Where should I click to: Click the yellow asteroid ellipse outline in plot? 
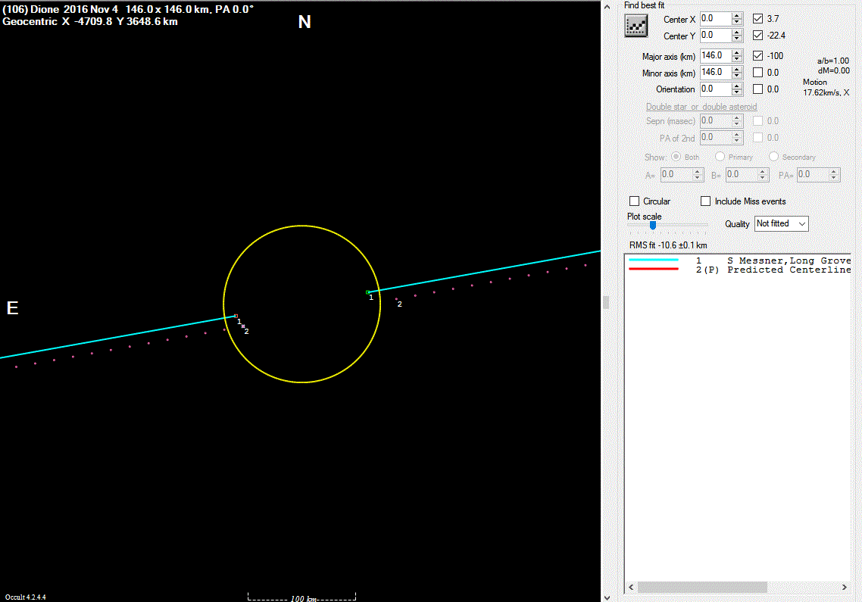[301, 226]
